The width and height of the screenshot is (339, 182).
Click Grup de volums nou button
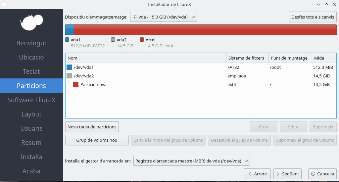(97, 140)
